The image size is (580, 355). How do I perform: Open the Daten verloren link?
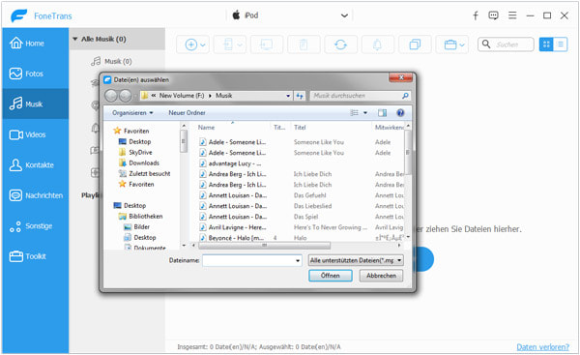pos(542,347)
